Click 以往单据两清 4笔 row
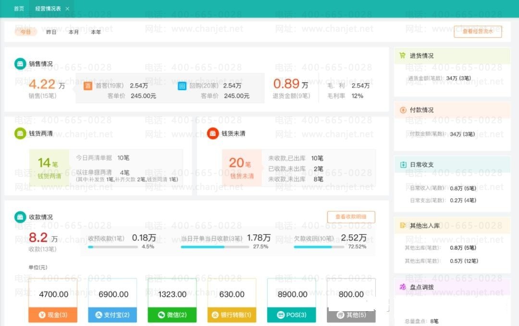519x326 pixels. click(103, 173)
